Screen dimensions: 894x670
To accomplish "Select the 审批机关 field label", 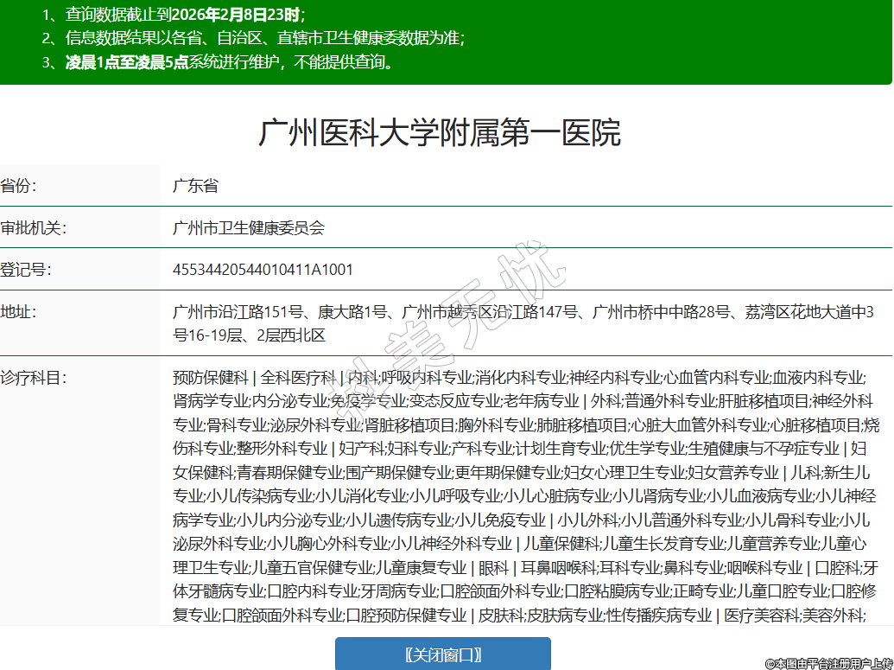I will pyautogui.click(x=33, y=228).
